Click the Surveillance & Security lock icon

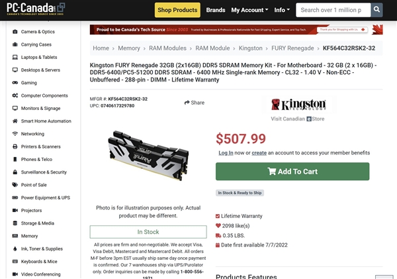(15, 172)
